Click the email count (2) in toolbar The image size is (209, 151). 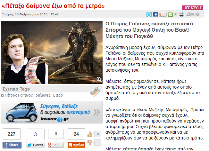[176, 14]
